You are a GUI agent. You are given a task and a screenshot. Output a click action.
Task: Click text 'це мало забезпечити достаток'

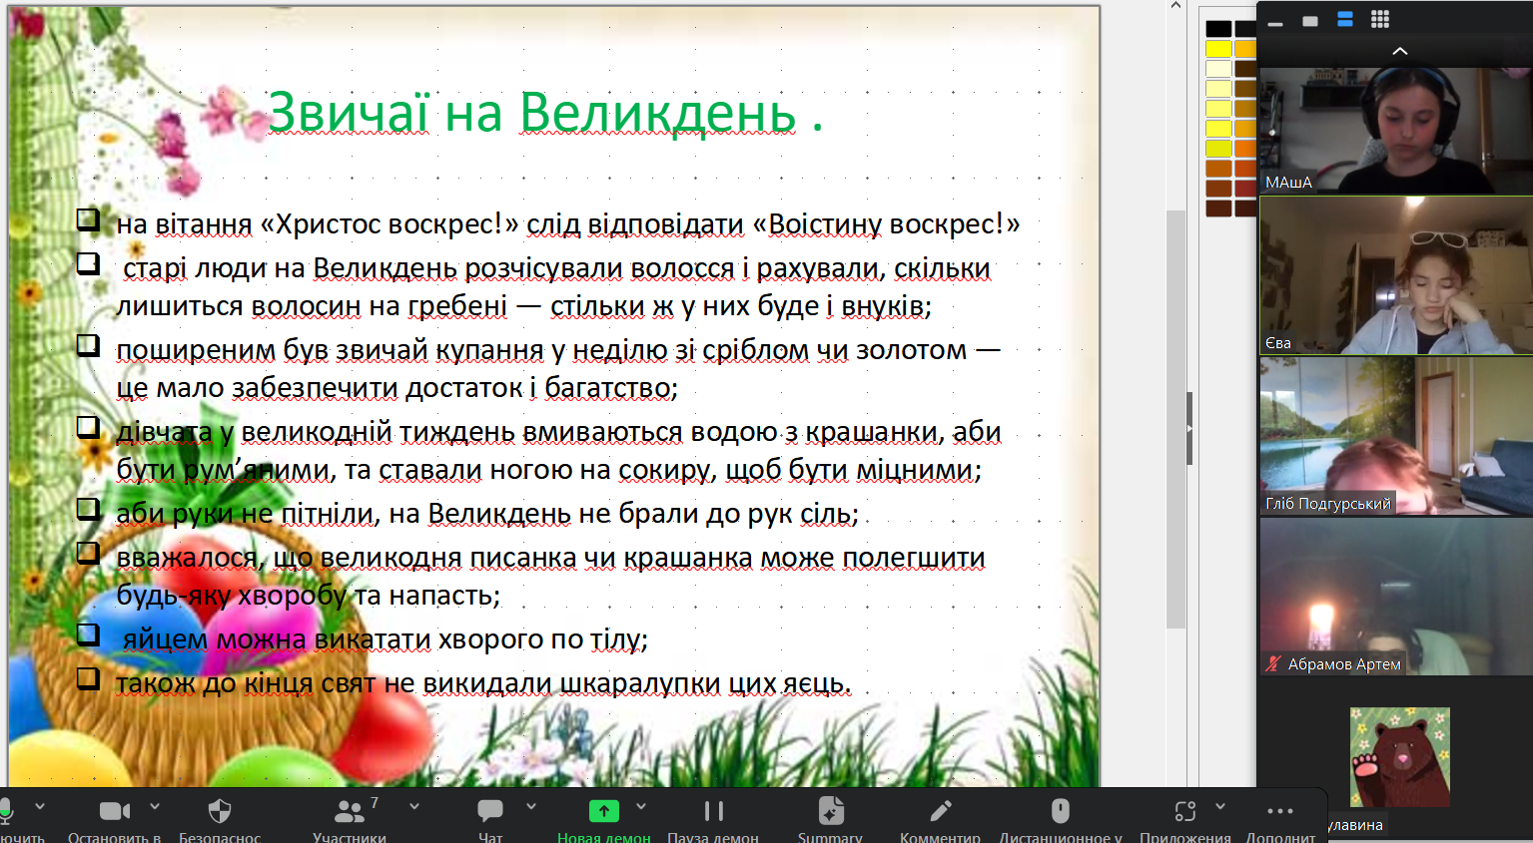(x=320, y=387)
